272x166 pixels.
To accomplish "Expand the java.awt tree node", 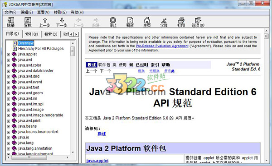I will (x=8, y=60).
